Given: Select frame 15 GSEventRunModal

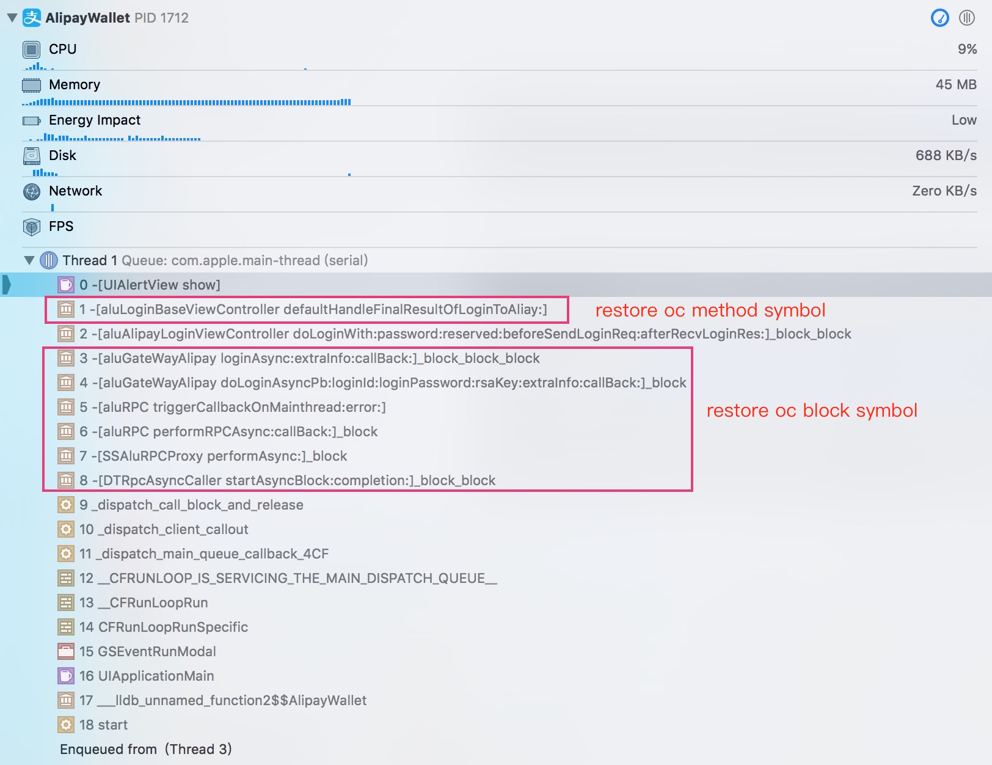Looking at the screenshot, I should tap(496, 651).
